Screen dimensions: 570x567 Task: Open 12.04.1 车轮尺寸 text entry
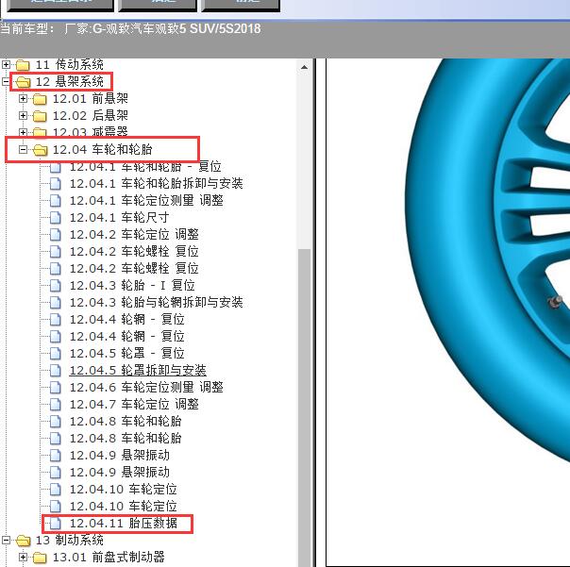click(119, 217)
